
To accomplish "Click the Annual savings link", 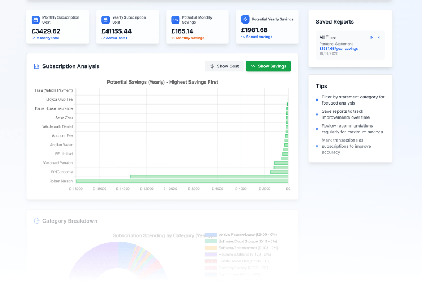I will click(x=259, y=37).
